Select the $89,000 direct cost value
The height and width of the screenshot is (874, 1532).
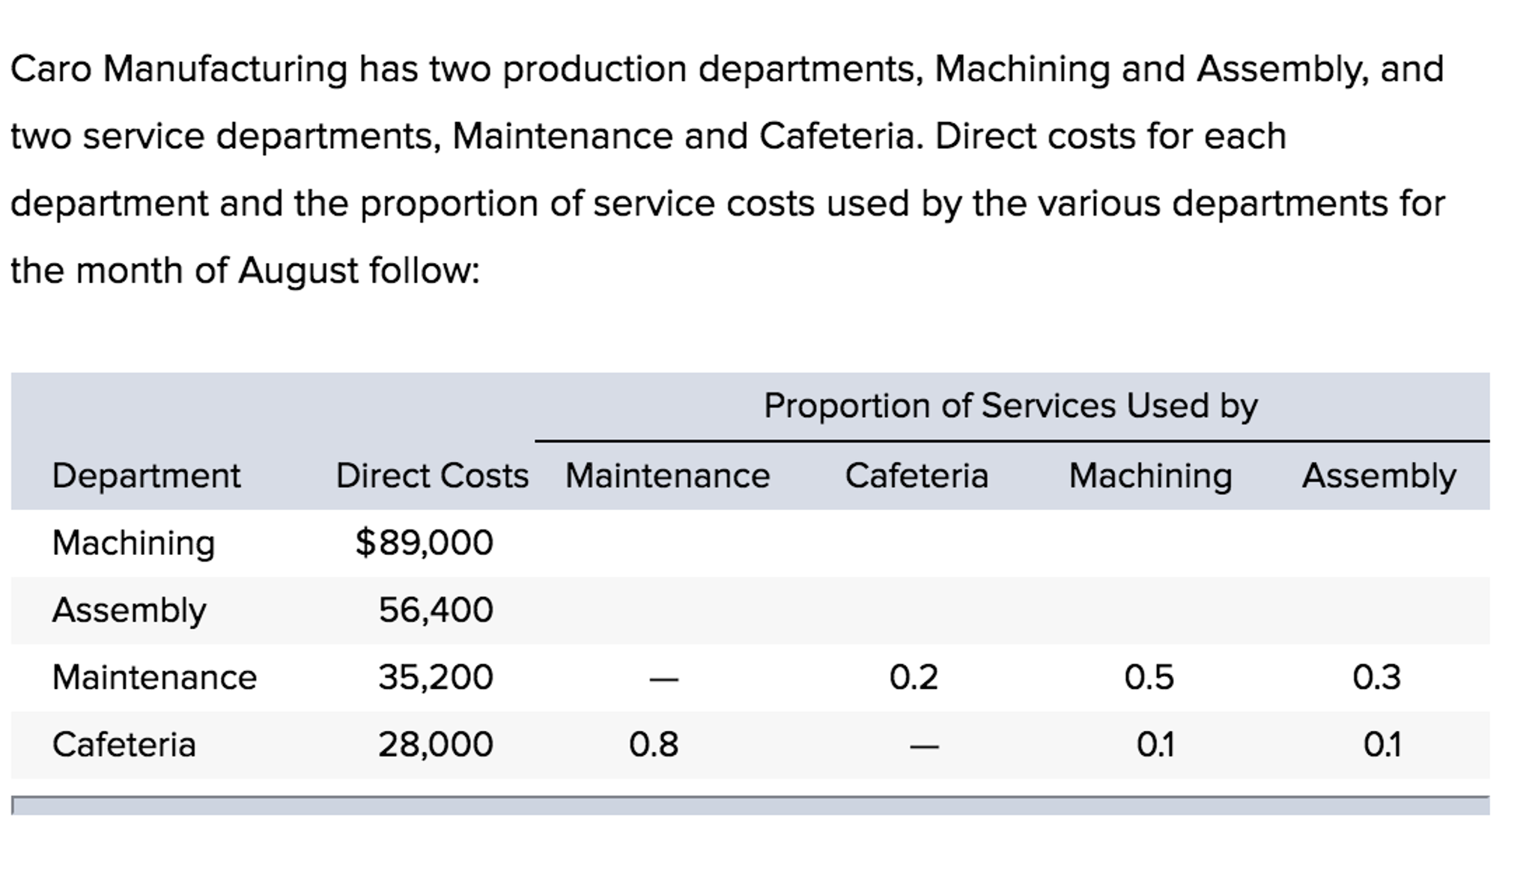pos(424,543)
